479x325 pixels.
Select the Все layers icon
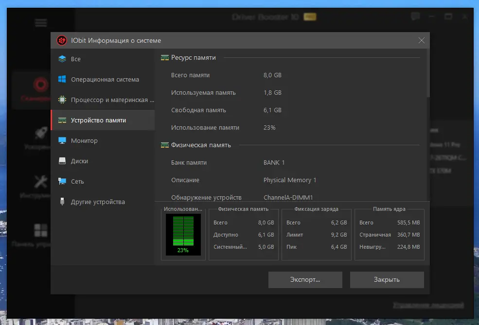tap(62, 59)
